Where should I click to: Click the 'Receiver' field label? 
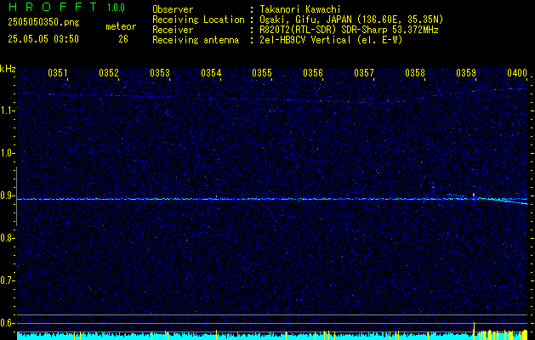point(173,30)
